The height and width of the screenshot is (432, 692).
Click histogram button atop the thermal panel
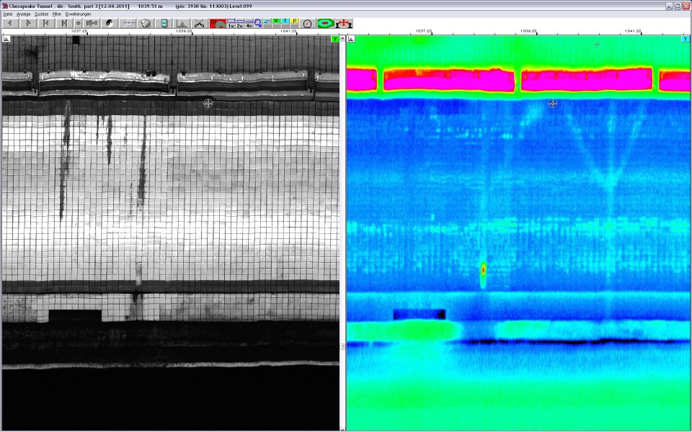tap(350, 40)
